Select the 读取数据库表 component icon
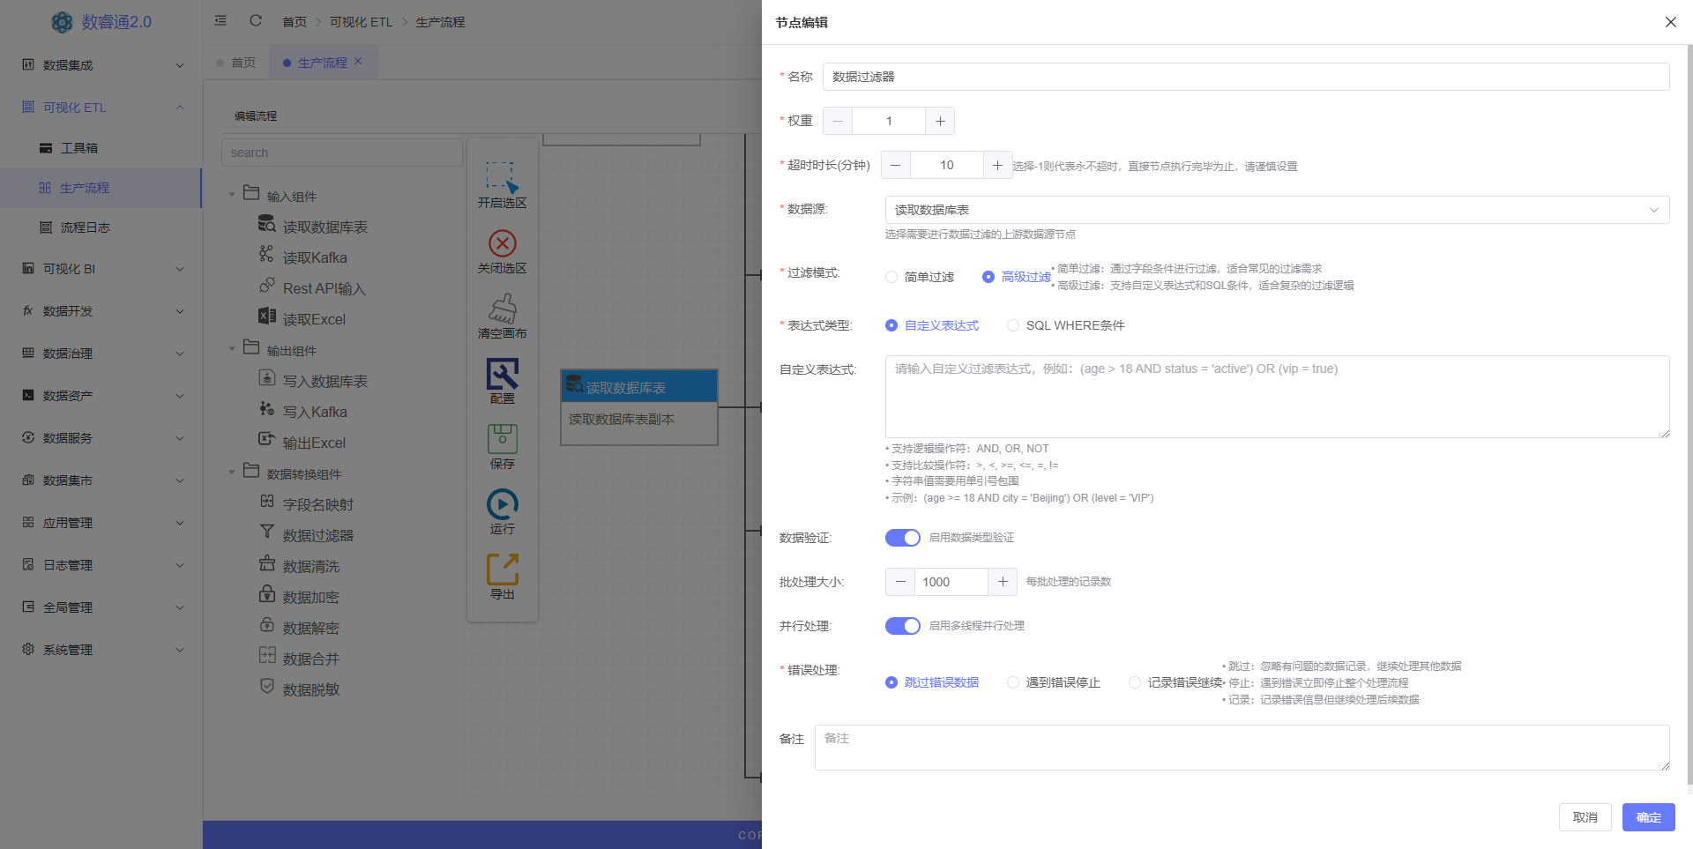 click(x=266, y=224)
